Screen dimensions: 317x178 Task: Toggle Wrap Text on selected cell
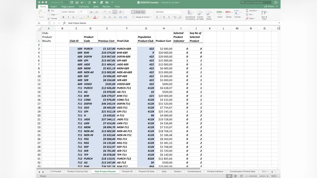coord(138,12)
